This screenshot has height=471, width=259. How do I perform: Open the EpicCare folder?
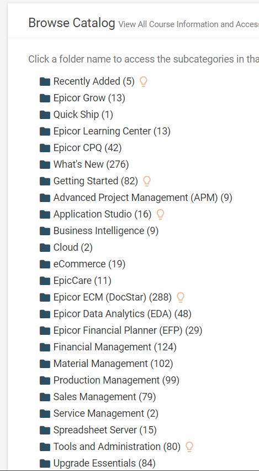click(82, 281)
